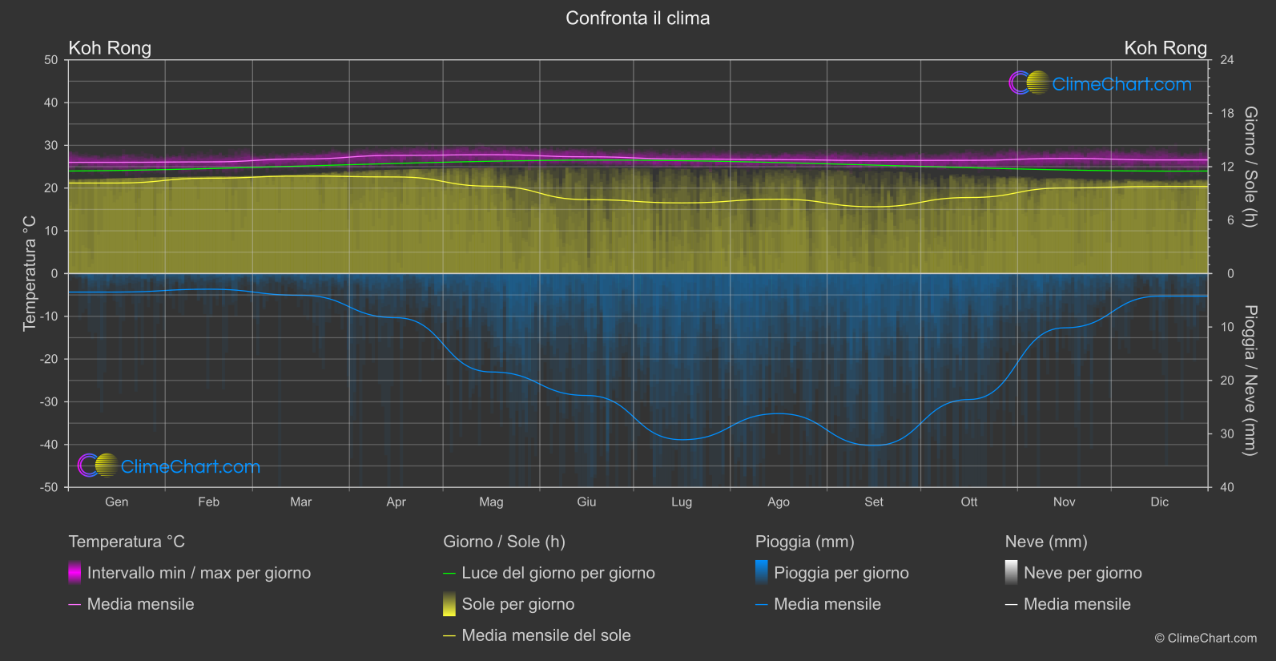This screenshot has width=1276, height=661.
Task: Click the 50 tick on temperature axis
Action: click(x=51, y=60)
